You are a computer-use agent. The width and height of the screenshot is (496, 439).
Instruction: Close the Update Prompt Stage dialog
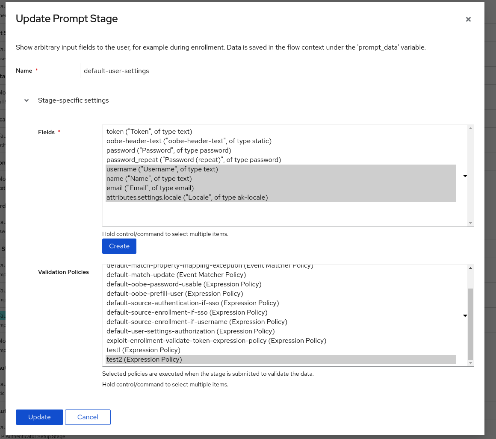(x=468, y=19)
